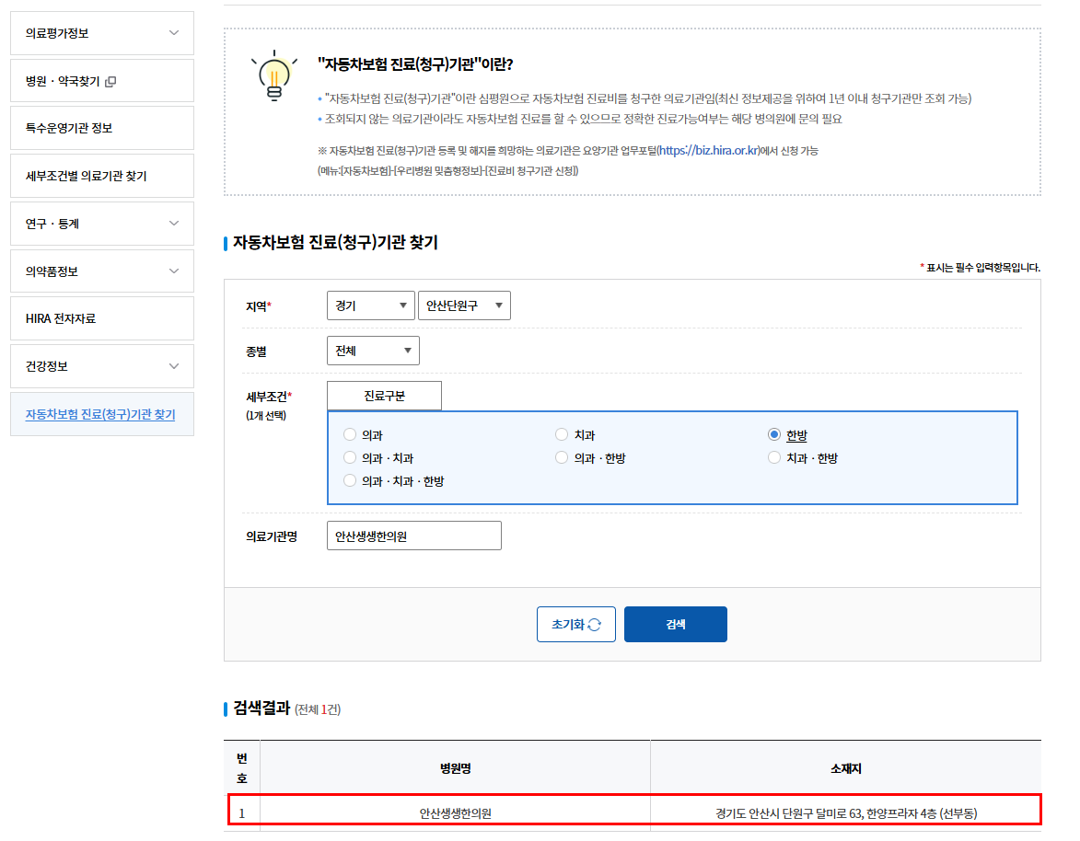The height and width of the screenshot is (841, 1080).
Task: Click the 검색결과 heading
Action: (261, 709)
